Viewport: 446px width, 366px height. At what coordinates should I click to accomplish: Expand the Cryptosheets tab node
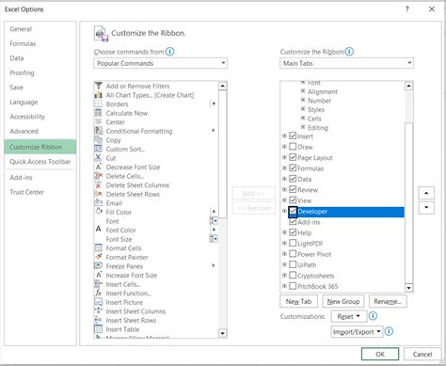point(284,276)
